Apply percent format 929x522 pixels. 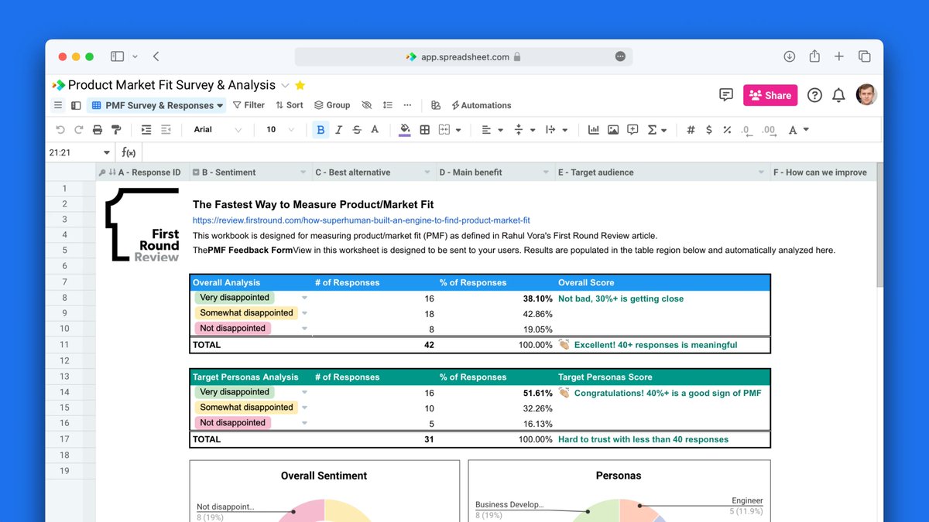coord(727,130)
